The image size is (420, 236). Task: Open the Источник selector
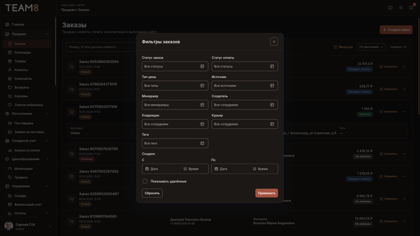point(245,86)
